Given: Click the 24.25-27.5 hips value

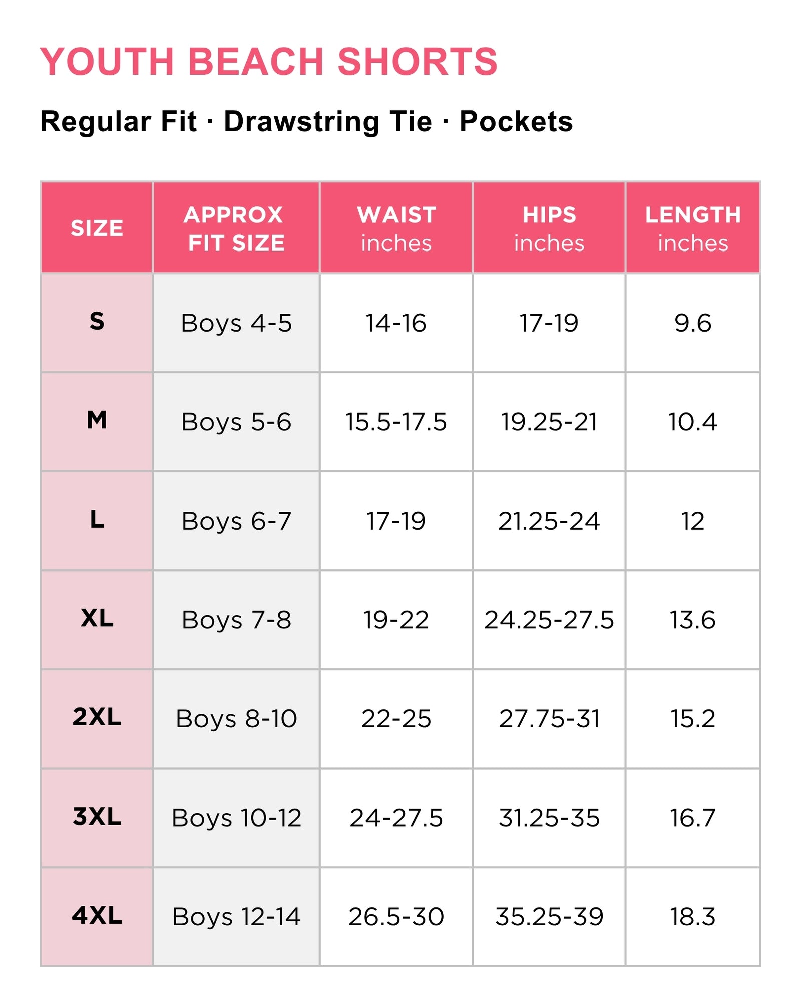Looking at the screenshot, I should point(549,620).
